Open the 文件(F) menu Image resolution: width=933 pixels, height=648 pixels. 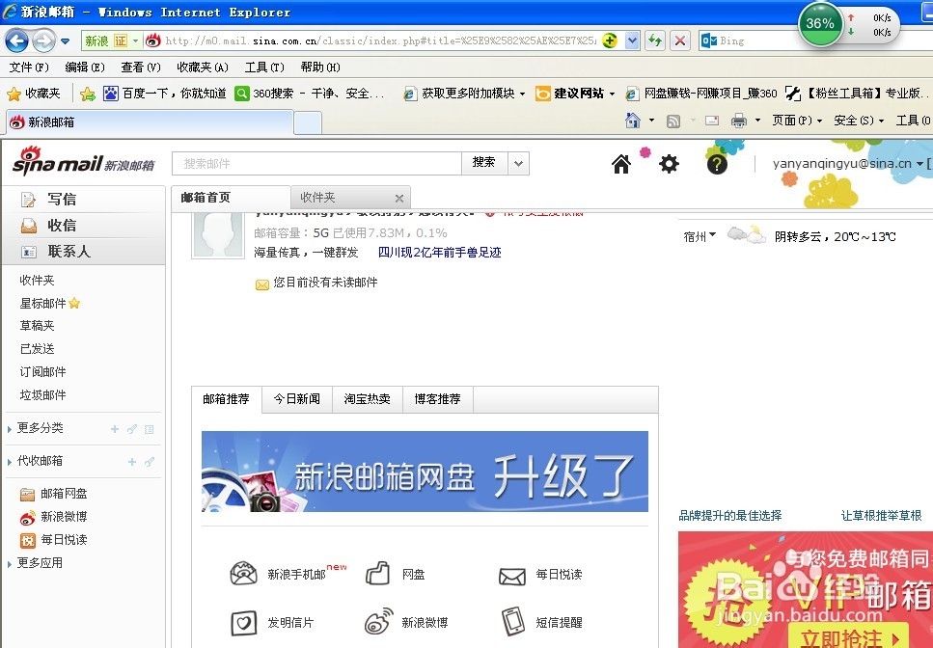tap(29, 67)
